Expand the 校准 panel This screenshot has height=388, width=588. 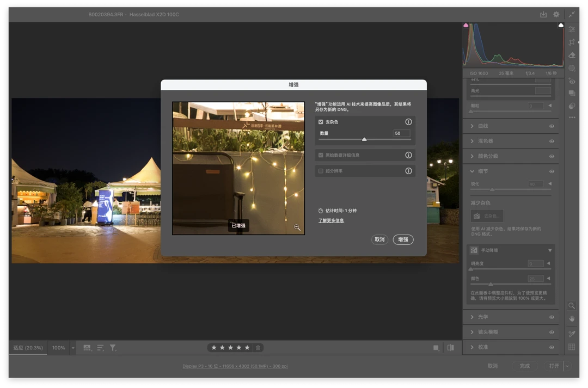click(471, 347)
